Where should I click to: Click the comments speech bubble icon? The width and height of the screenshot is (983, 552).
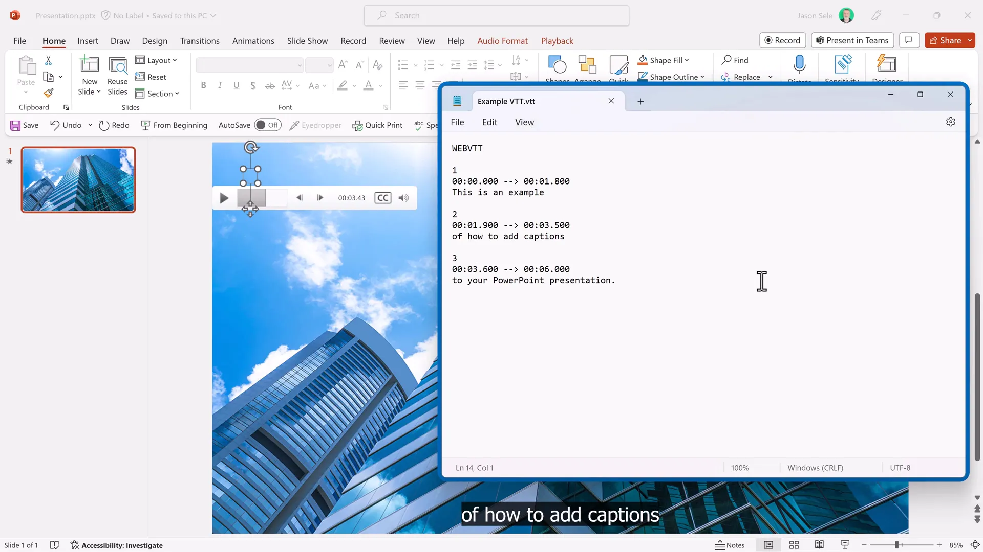[x=908, y=40]
